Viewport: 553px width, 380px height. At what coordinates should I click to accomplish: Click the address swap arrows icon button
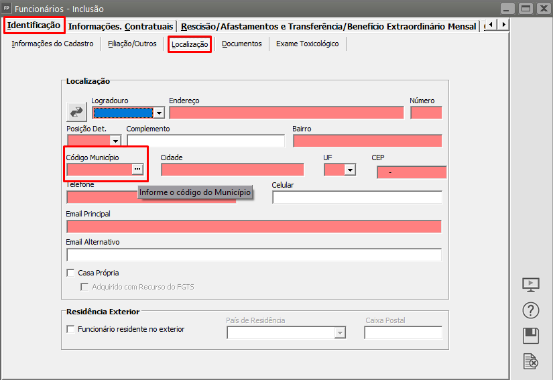click(x=76, y=112)
